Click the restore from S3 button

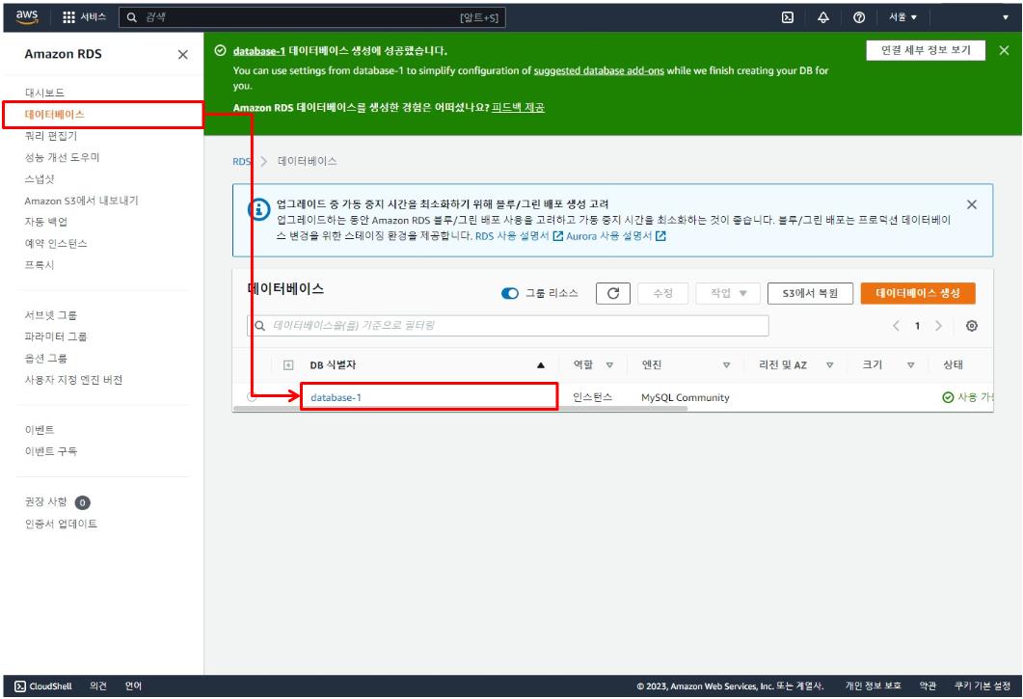[x=810, y=294]
